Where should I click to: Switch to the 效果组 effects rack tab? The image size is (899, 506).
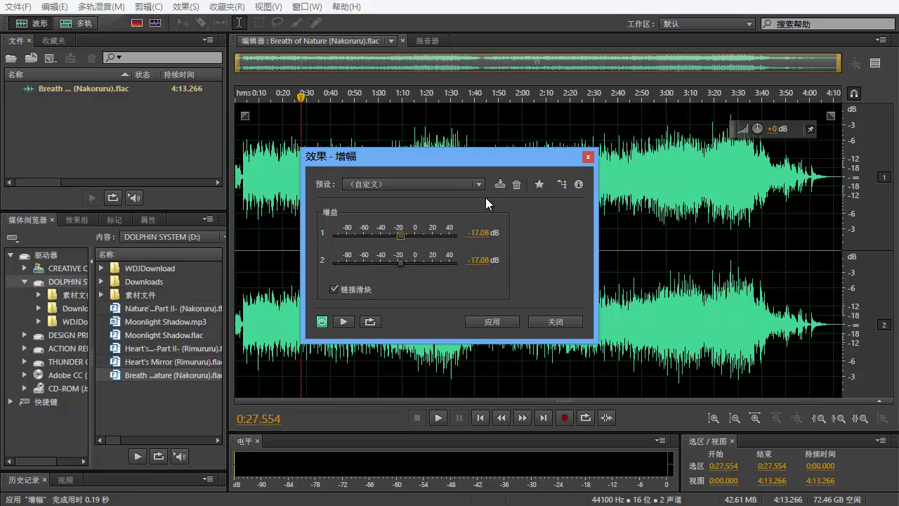pos(77,220)
